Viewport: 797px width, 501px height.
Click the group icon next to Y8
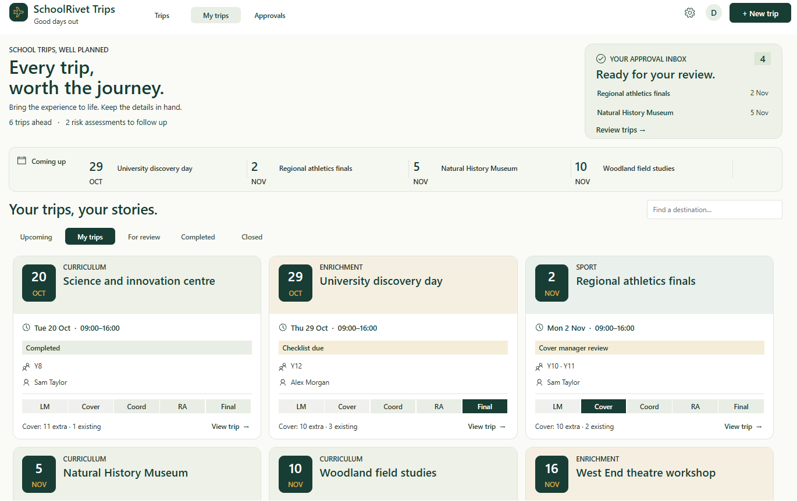coord(26,367)
